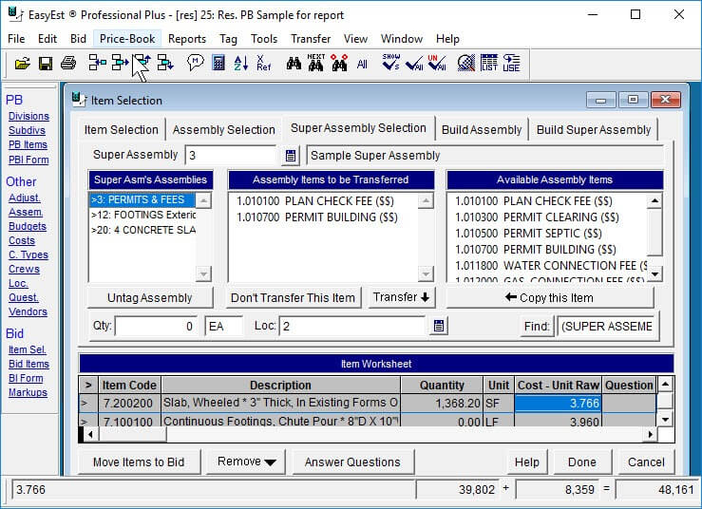Click Don't Transfer This Item button
702x509 pixels.
click(293, 297)
